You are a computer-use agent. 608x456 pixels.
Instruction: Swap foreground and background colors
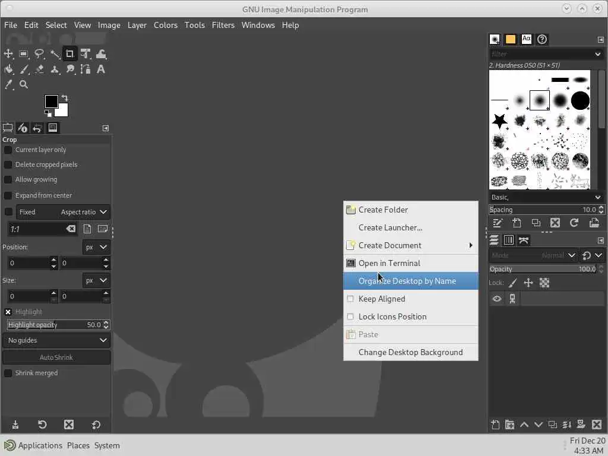coord(65,98)
